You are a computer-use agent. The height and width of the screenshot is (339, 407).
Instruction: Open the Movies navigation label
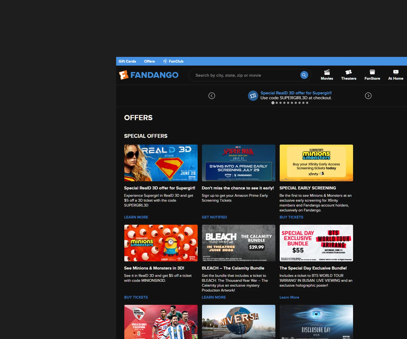(x=327, y=78)
